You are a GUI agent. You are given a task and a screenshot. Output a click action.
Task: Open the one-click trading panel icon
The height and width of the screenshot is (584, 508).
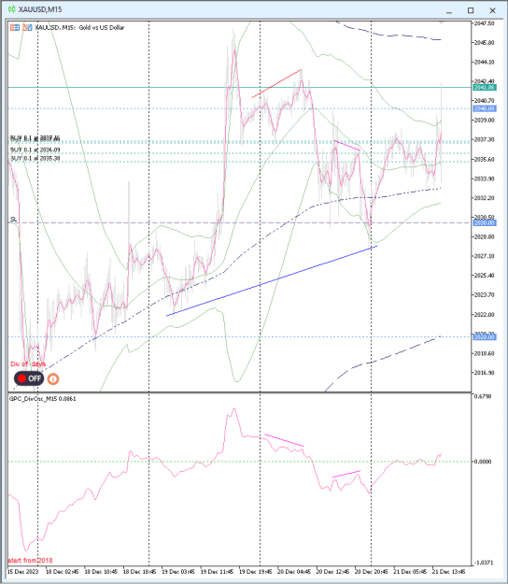(x=15, y=27)
